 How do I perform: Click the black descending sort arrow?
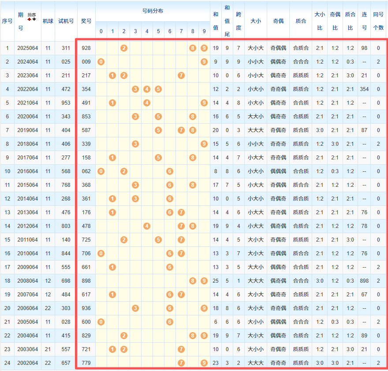[x=34, y=19]
